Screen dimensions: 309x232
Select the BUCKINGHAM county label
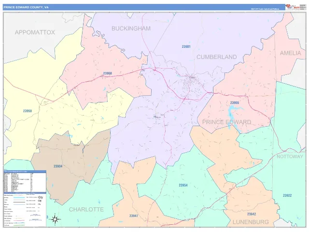tap(131, 29)
